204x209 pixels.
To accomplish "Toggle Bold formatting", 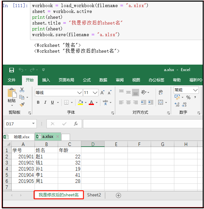I will coord(38,102).
